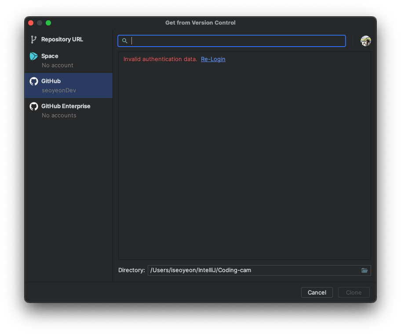The width and height of the screenshot is (401, 335).
Task: Click the 'No account' label under Space
Action: 58,66
